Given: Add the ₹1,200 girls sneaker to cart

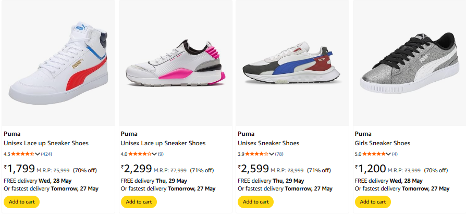Looking at the screenshot, I should (x=373, y=202).
